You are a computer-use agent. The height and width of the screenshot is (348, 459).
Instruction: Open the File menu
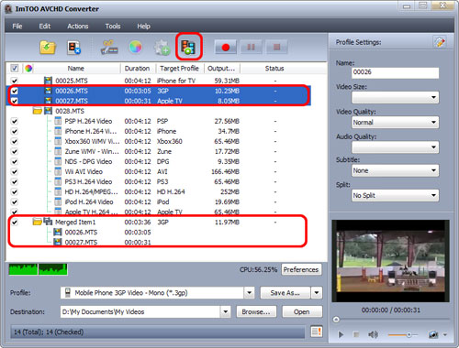click(x=17, y=26)
